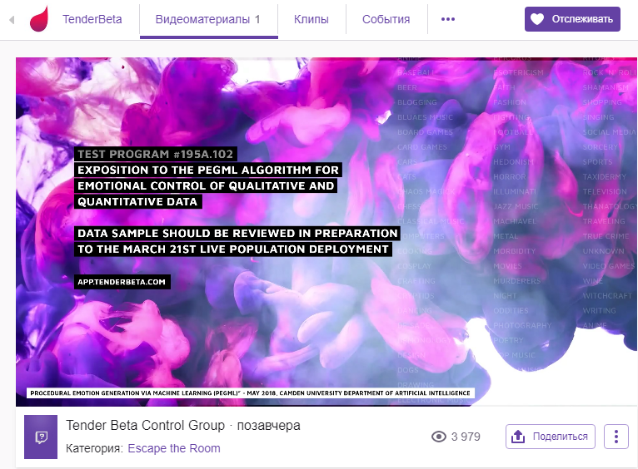Expand the horizontal three-dot more menu
638x469 pixels.
tap(448, 19)
